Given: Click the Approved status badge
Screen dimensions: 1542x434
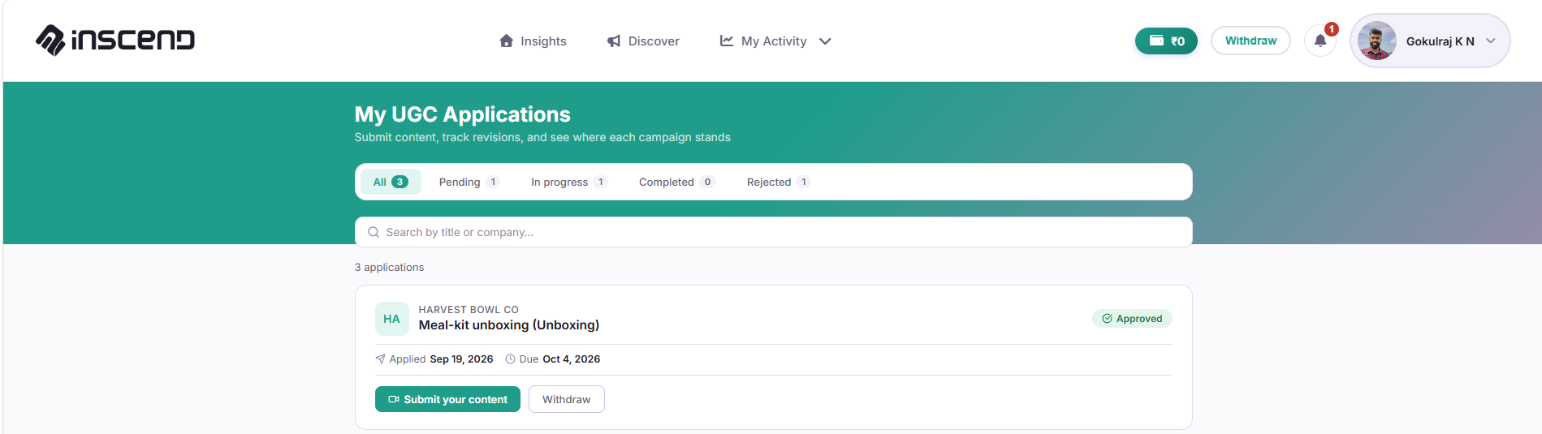Looking at the screenshot, I should [x=1132, y=319].
